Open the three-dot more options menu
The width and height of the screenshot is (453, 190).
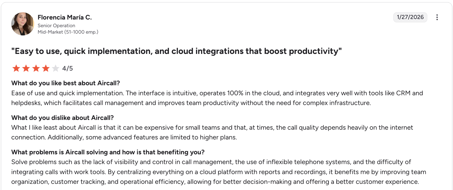pos(437,17)
